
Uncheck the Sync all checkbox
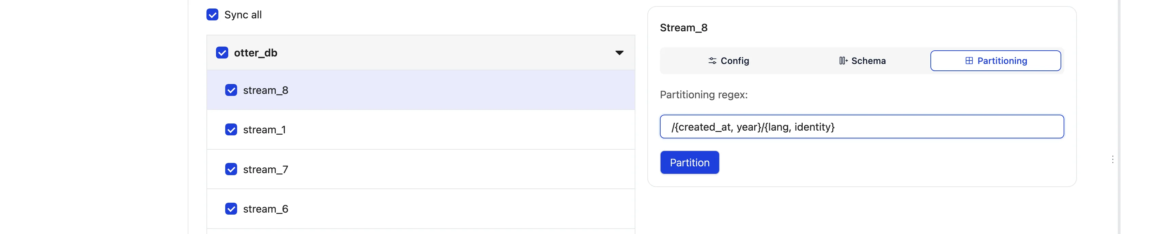212,15
